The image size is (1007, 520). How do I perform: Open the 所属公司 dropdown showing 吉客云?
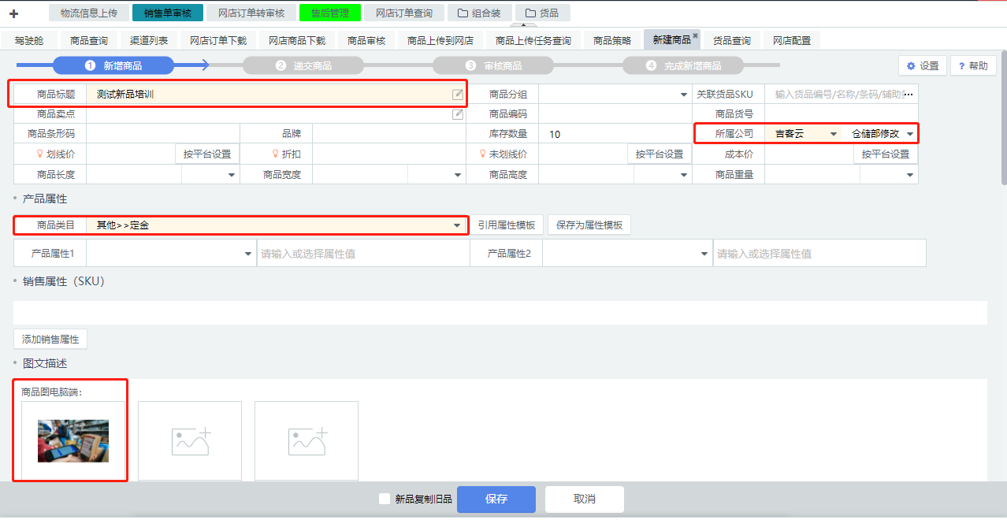(833, 134)
